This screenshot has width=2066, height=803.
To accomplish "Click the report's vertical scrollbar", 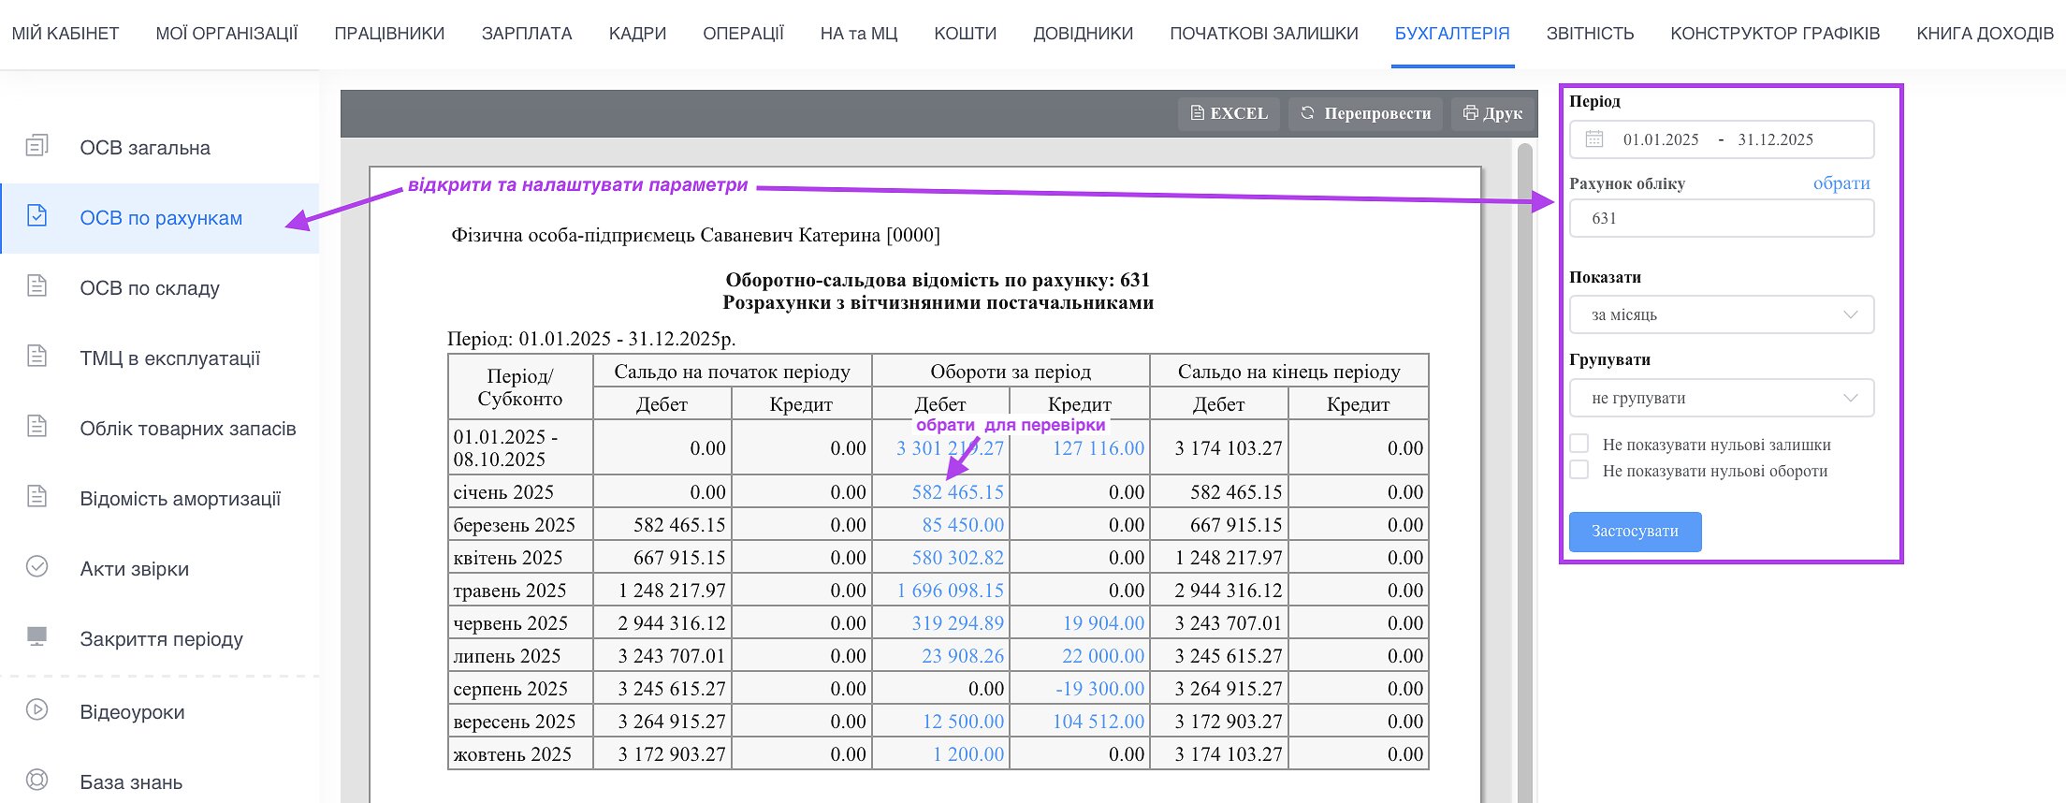I will [1524, 468].
